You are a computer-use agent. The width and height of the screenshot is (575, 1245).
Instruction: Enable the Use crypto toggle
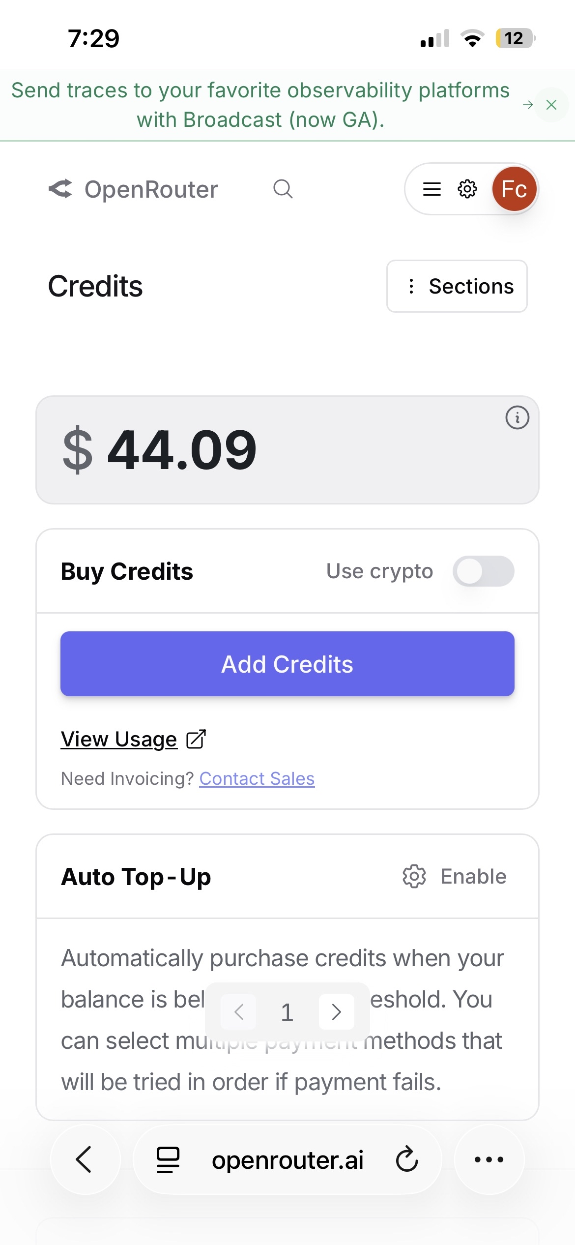[x=483, y=571]
